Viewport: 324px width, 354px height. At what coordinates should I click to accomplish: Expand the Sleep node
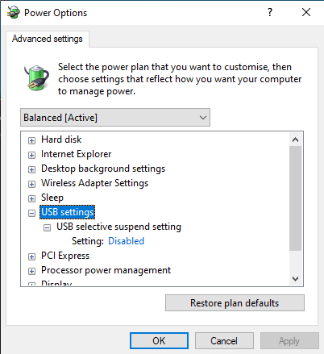click(x=31, y=198)
